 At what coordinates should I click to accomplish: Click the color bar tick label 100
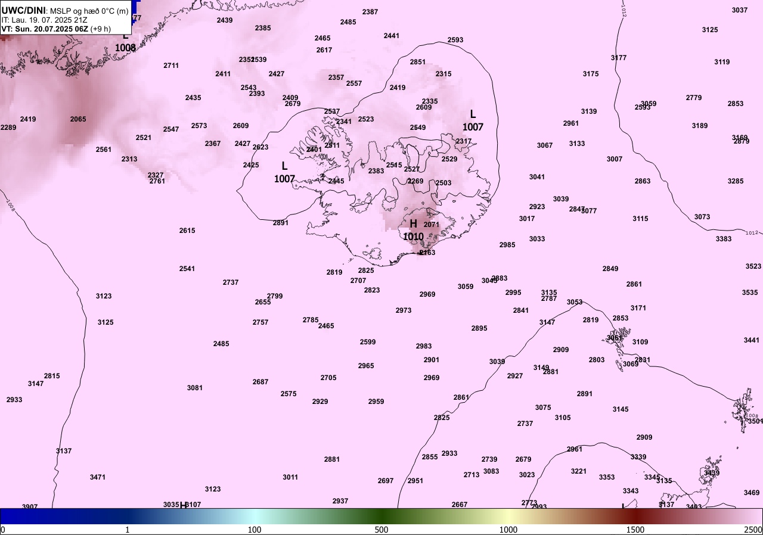[x=255, y=530]
